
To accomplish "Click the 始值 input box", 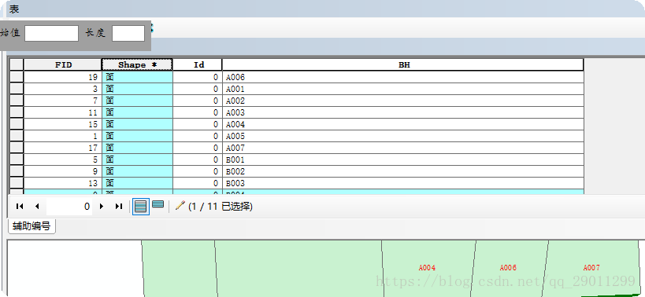I will tap(51, 33).
